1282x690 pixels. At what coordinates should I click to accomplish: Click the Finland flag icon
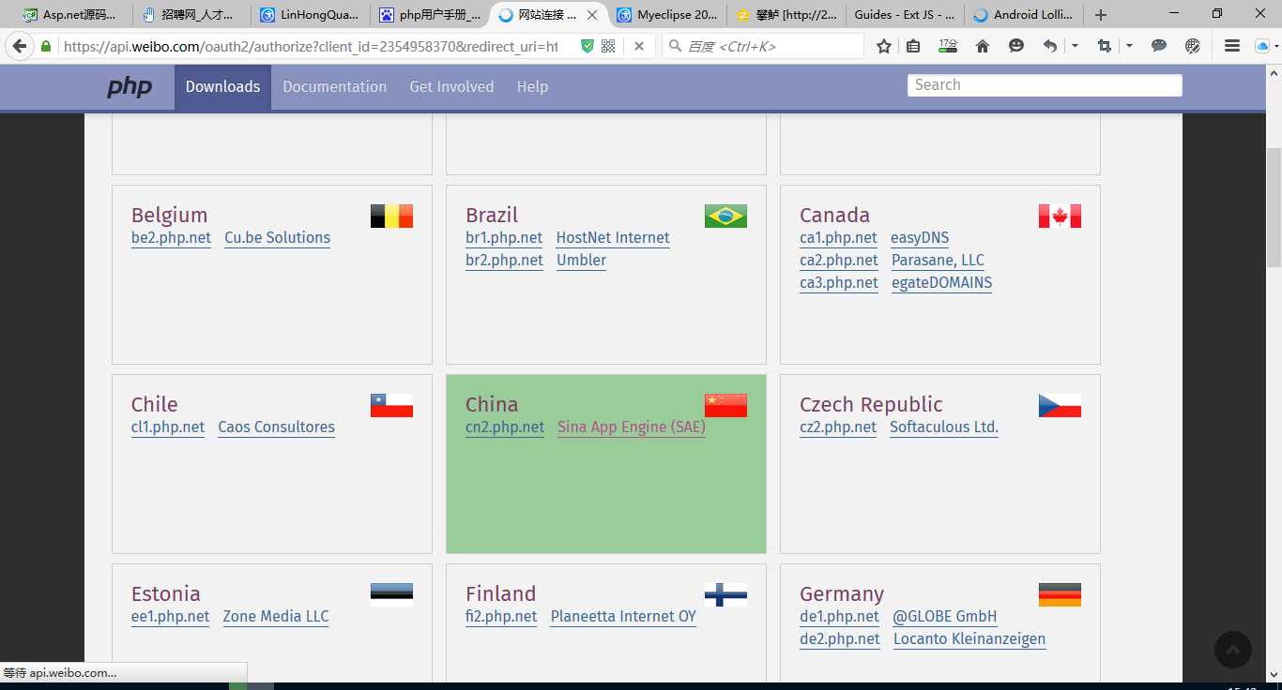click(x=725, y=595)
